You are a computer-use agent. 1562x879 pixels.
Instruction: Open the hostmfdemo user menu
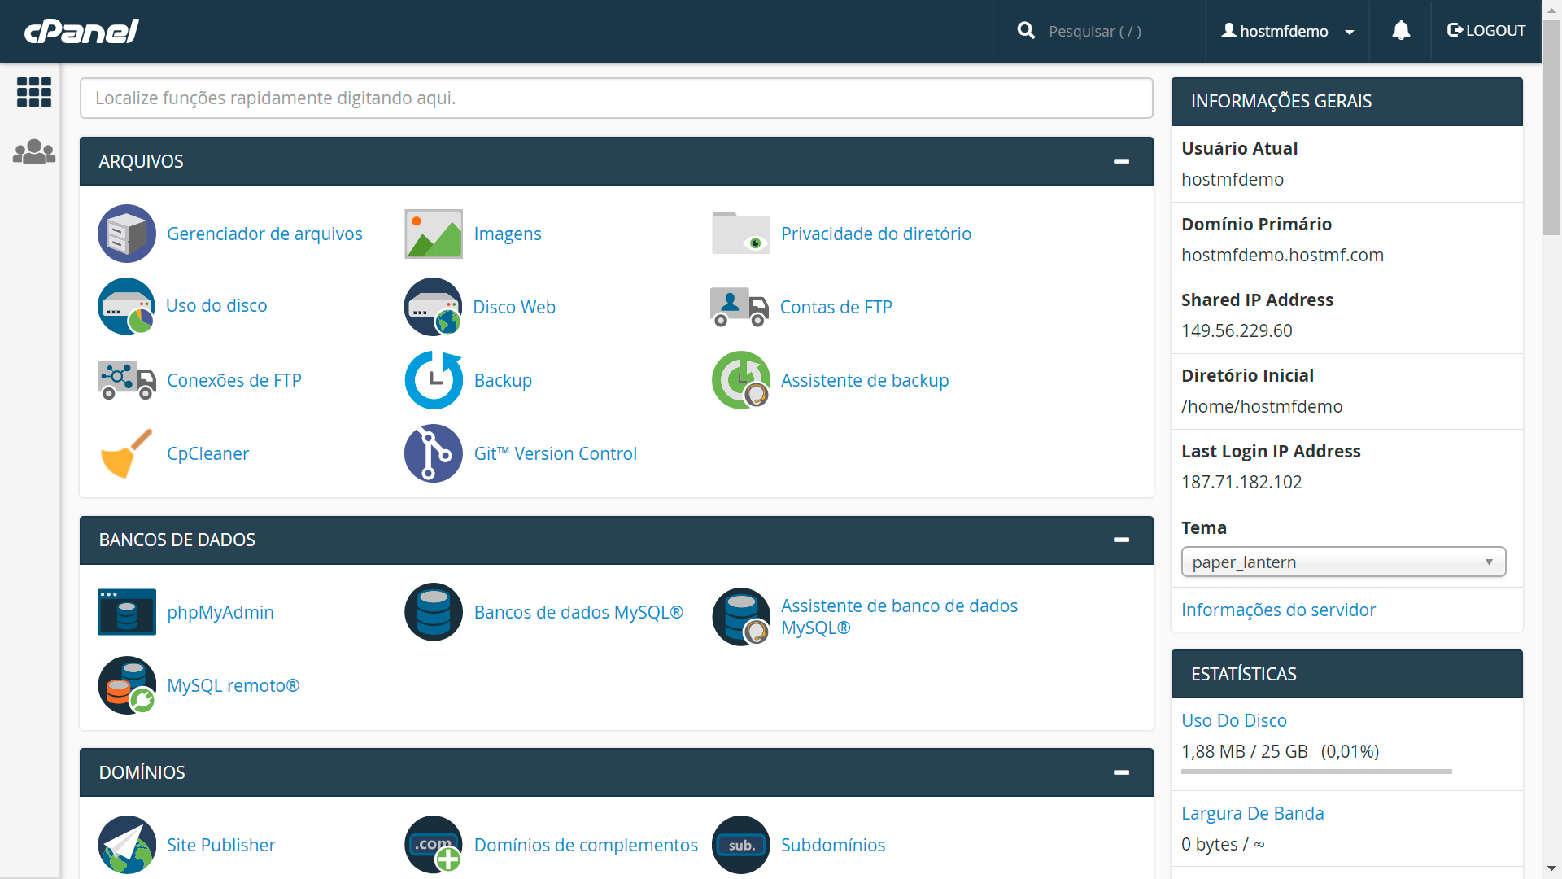(1288, 31)
